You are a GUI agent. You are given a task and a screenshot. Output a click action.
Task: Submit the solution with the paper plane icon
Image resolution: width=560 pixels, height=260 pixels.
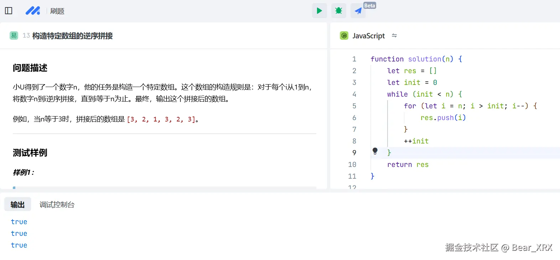(358, 11)
